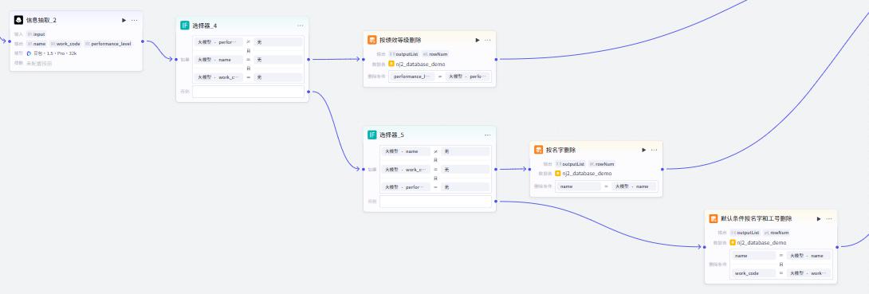Open the 选择器_4 node three-dot menu

point(301,25)
